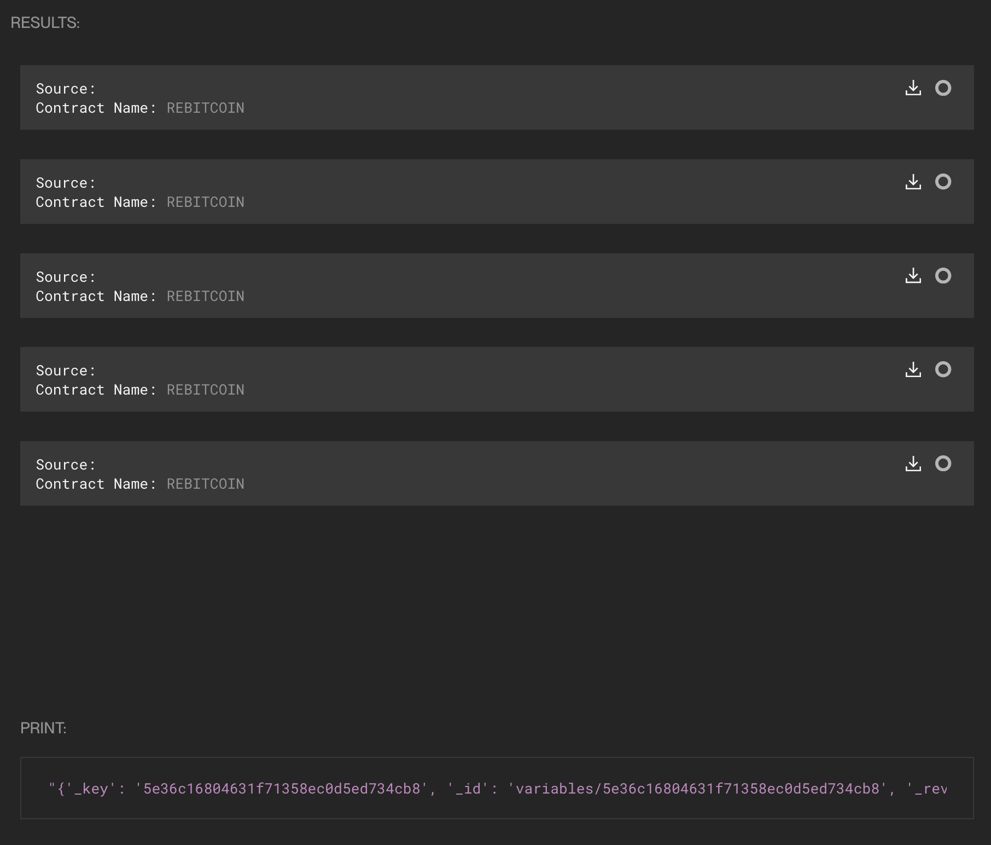Click the Source label in first result

tap(66, 89)
